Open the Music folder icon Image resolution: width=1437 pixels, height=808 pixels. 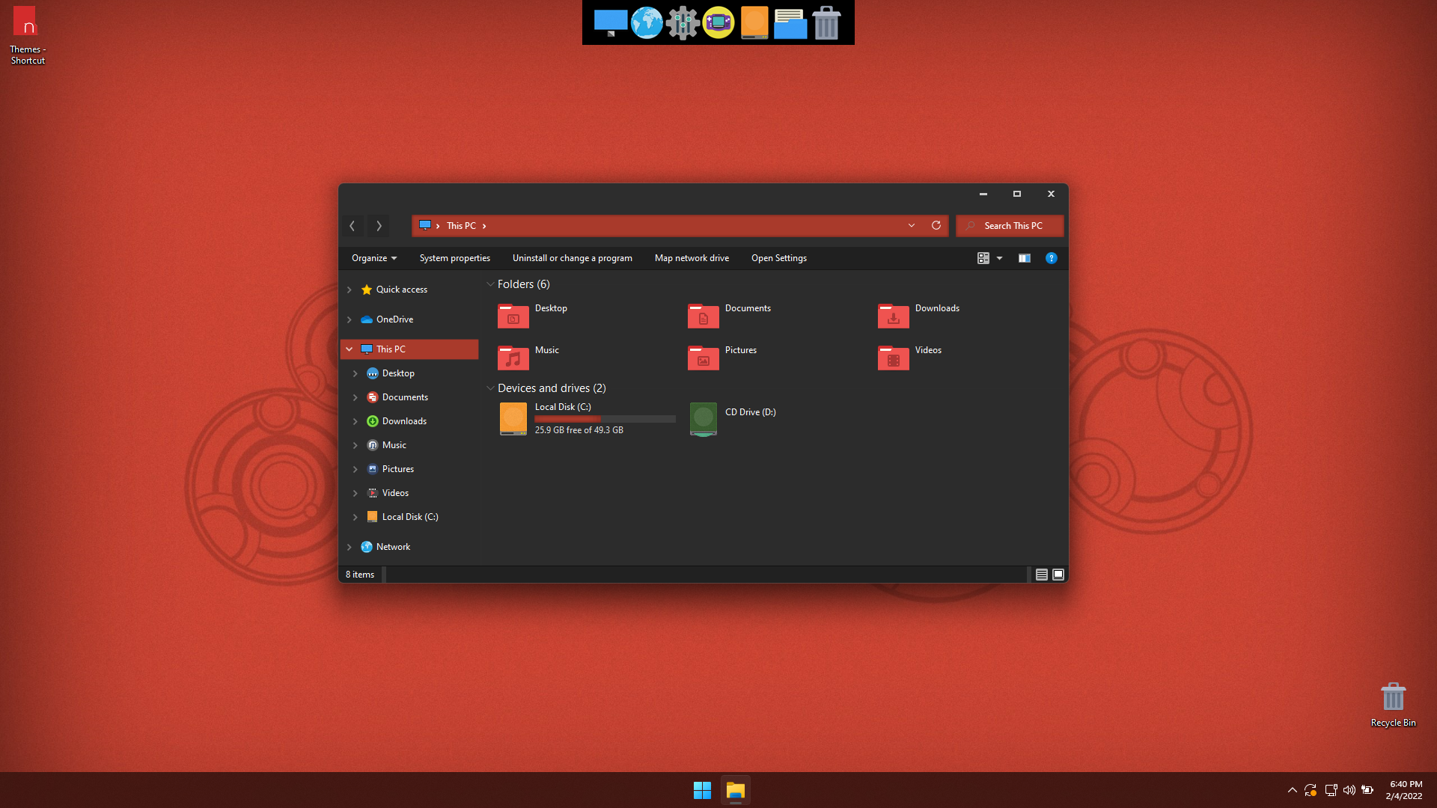point(513,357)
